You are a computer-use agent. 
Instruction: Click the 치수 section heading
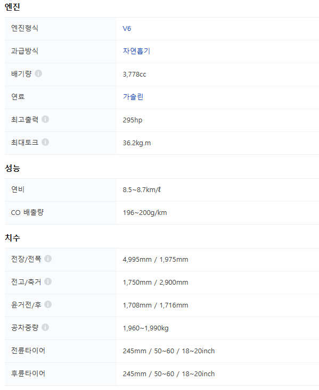click(12, 238)
